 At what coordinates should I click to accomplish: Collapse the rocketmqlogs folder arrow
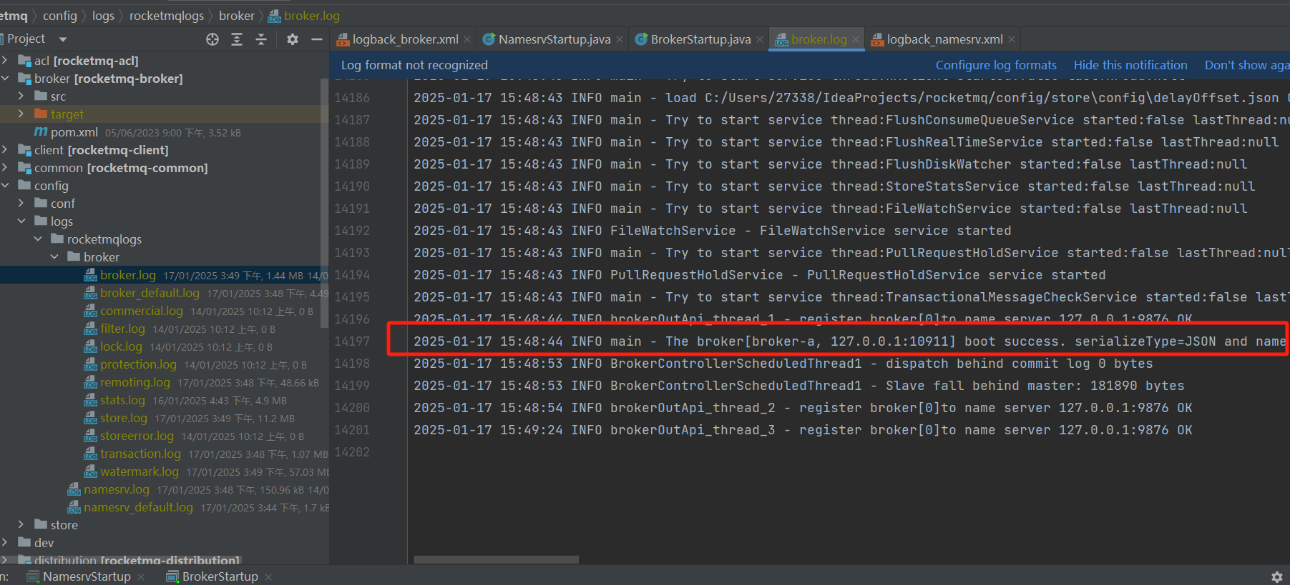click(38, 239)
